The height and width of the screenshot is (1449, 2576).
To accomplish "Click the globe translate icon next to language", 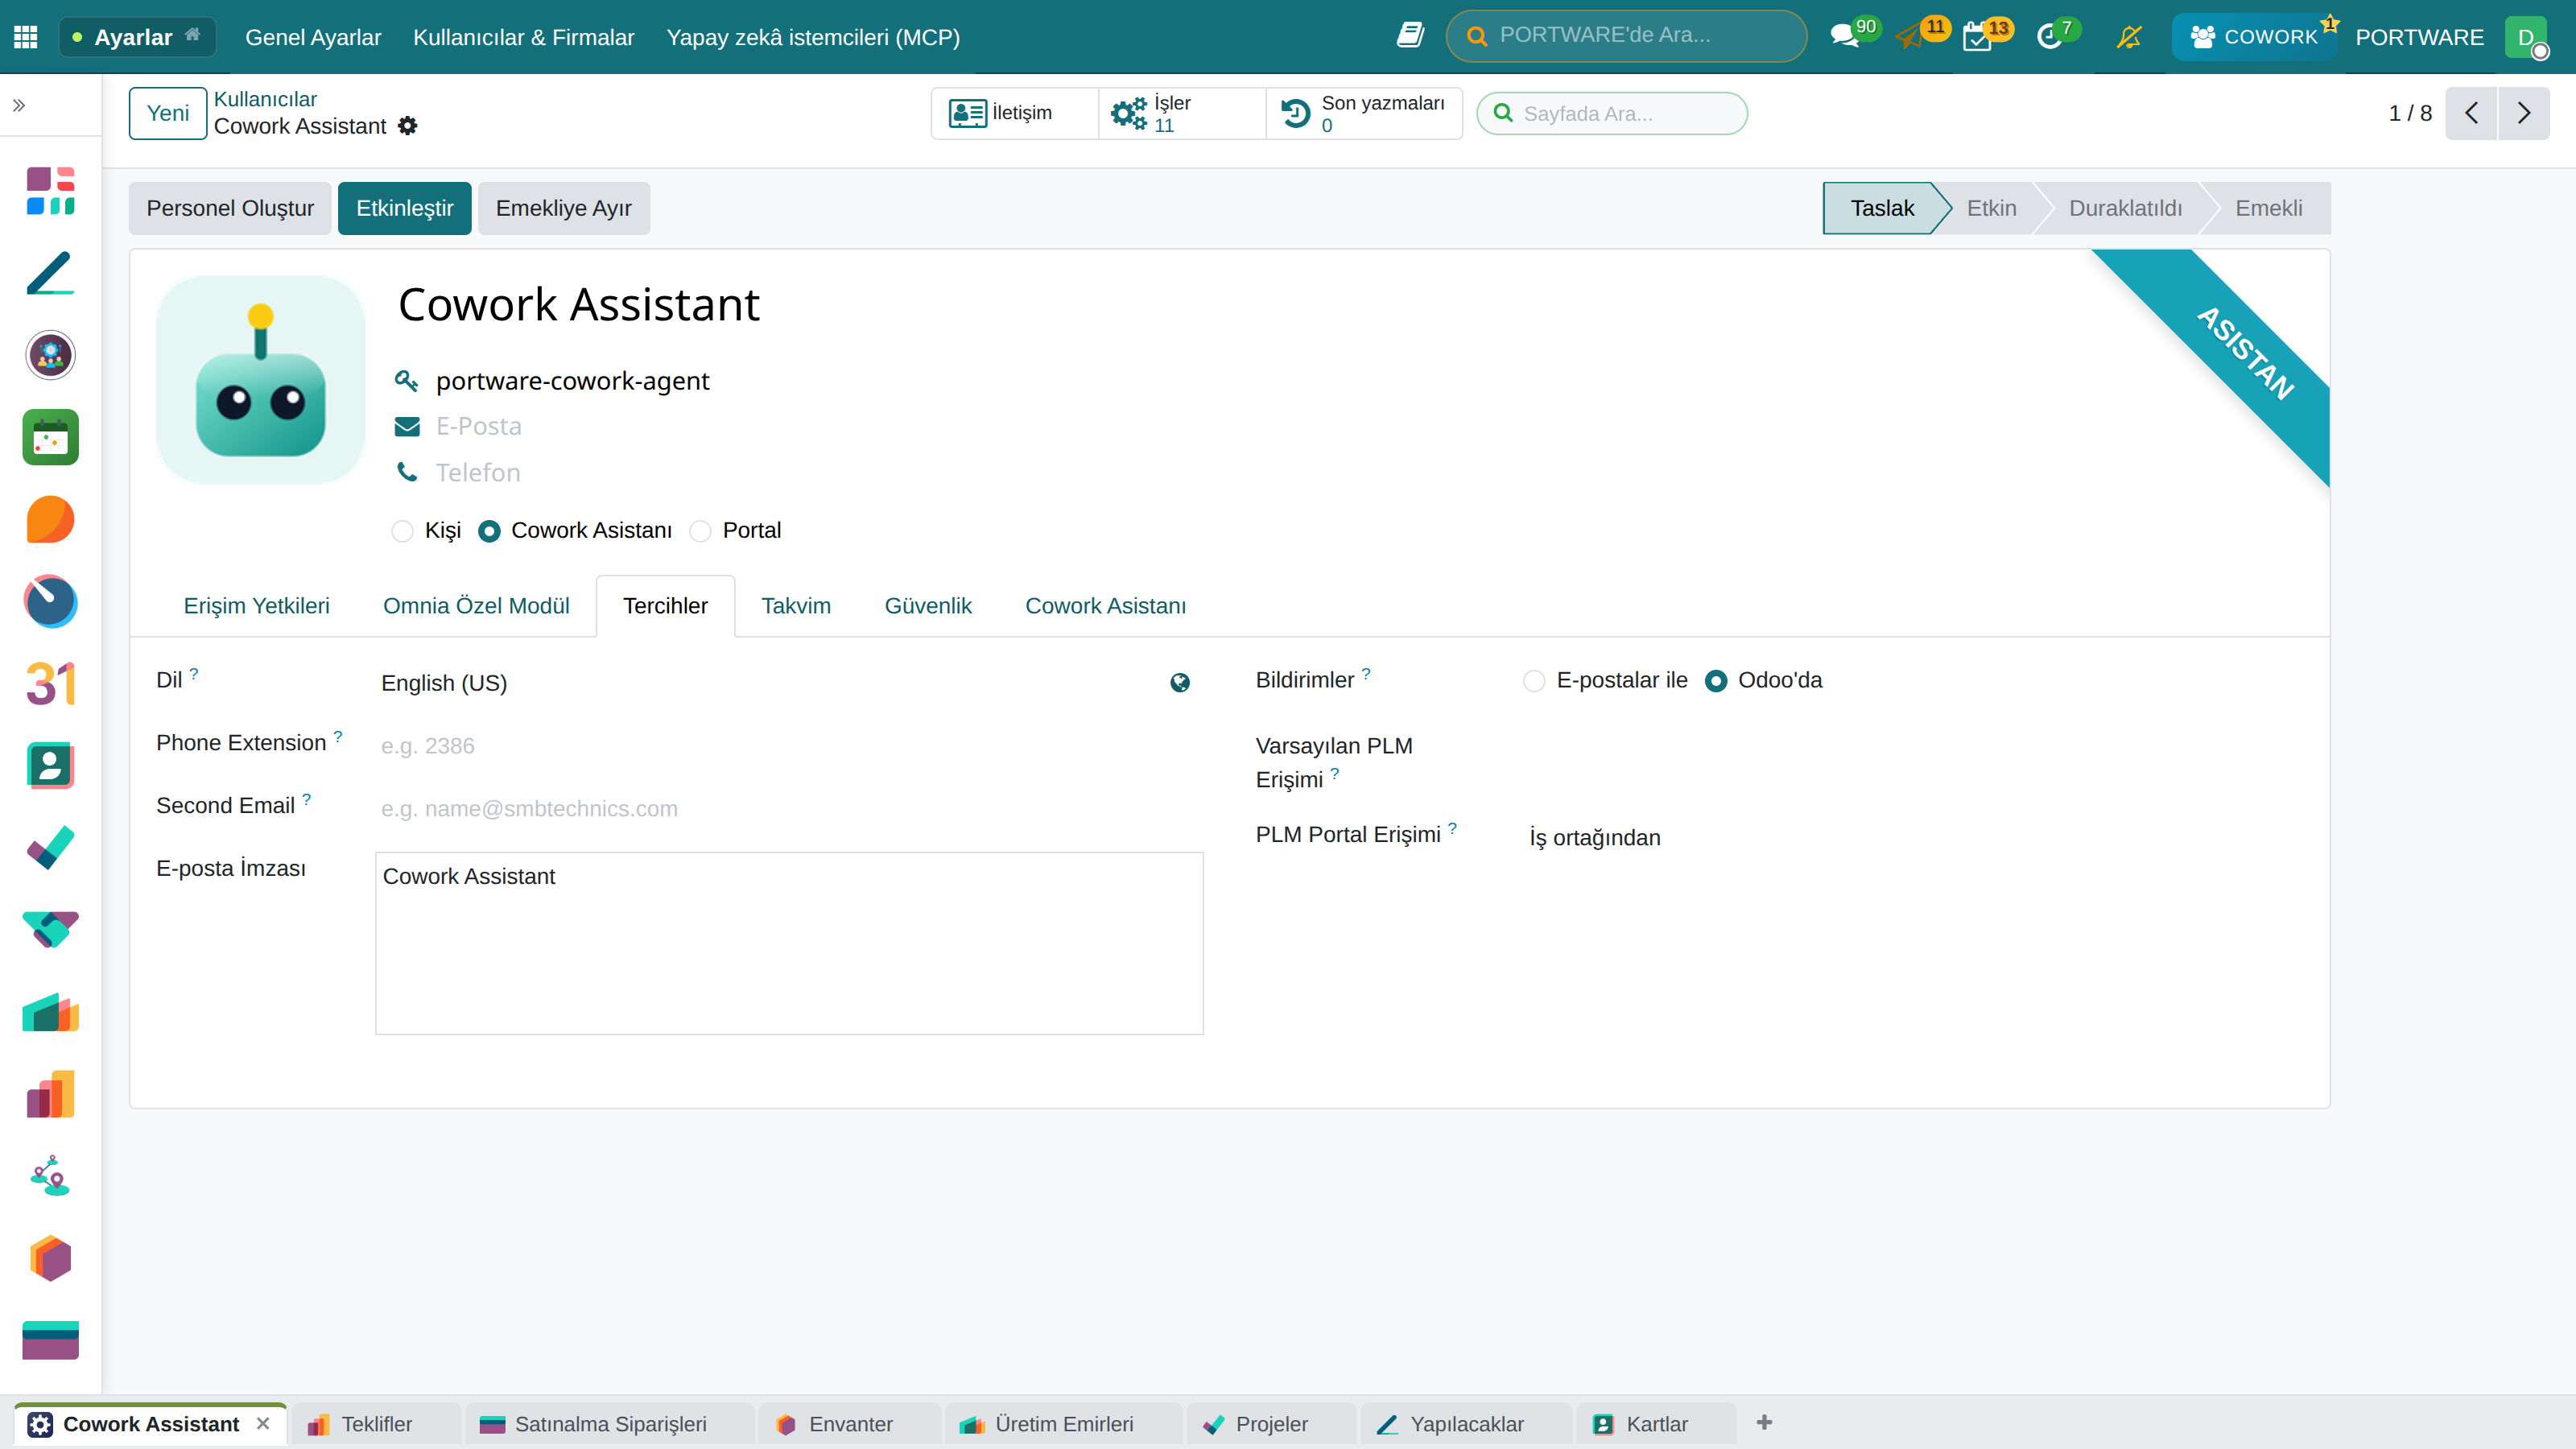I will (x=1180, y=683).
